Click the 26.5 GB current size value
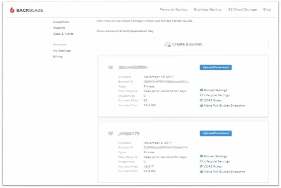 (149, 105)
